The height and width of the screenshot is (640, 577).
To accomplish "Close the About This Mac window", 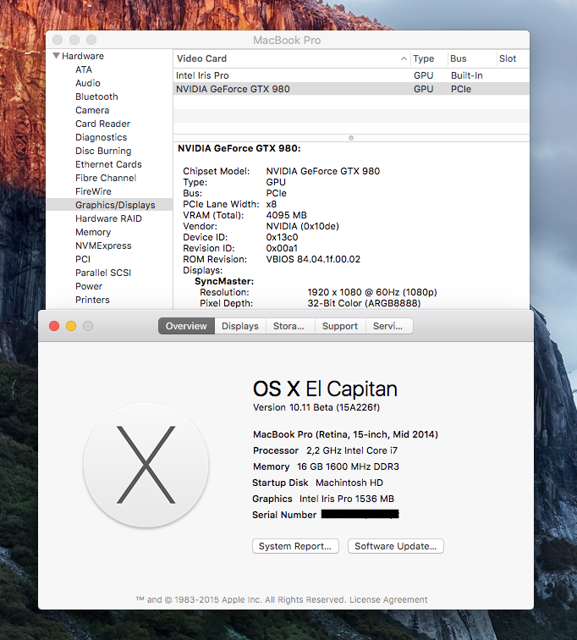I will tap(54, 326).
